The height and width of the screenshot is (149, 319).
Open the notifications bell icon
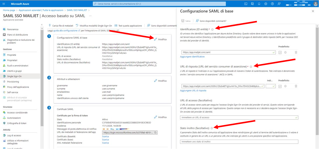point(259,4)
